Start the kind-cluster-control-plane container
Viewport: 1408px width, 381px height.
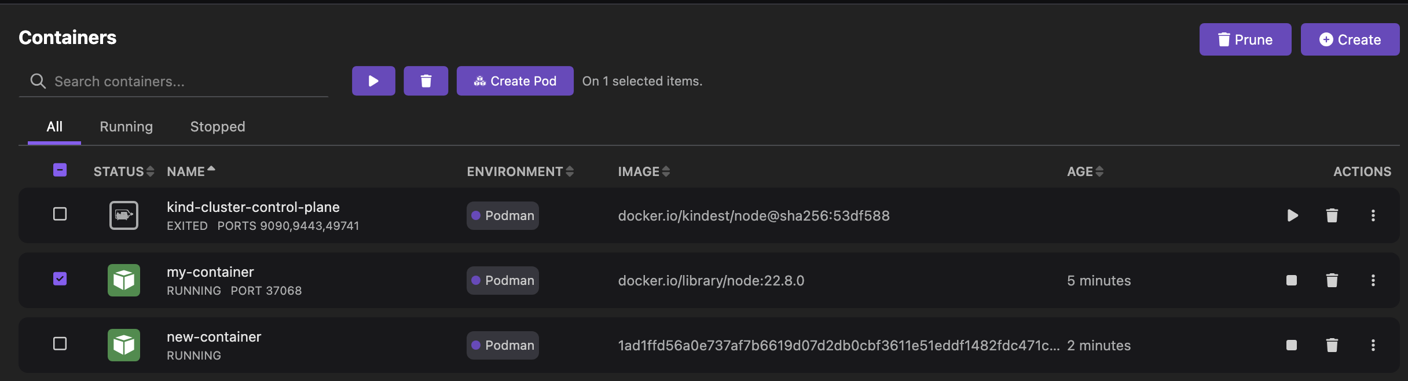click(x=1291, y=215)
